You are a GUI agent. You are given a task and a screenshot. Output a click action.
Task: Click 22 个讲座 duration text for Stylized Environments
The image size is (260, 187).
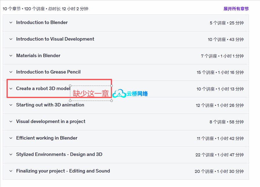(x=219, y=155)
